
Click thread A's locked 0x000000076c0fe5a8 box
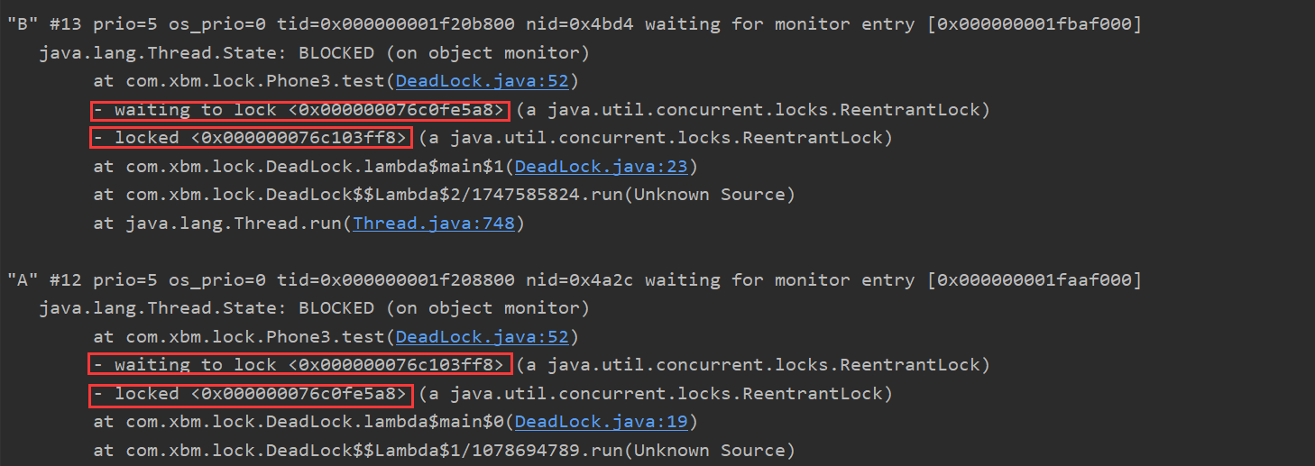(x=251, y=394)
